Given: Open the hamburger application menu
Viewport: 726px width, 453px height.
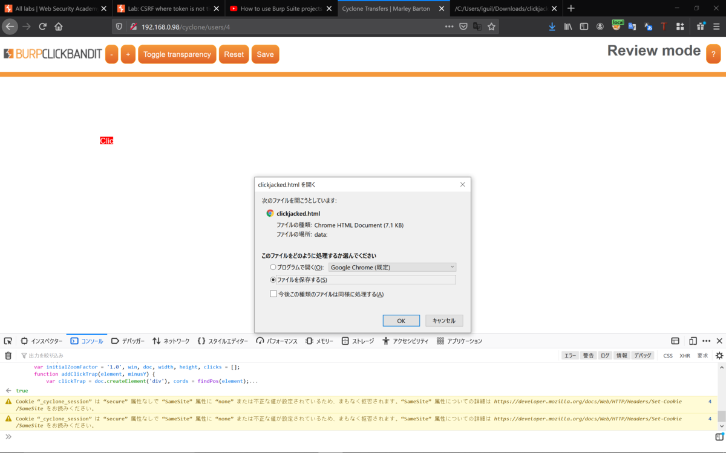Looking at the screenshot, I should coord(718,27).
